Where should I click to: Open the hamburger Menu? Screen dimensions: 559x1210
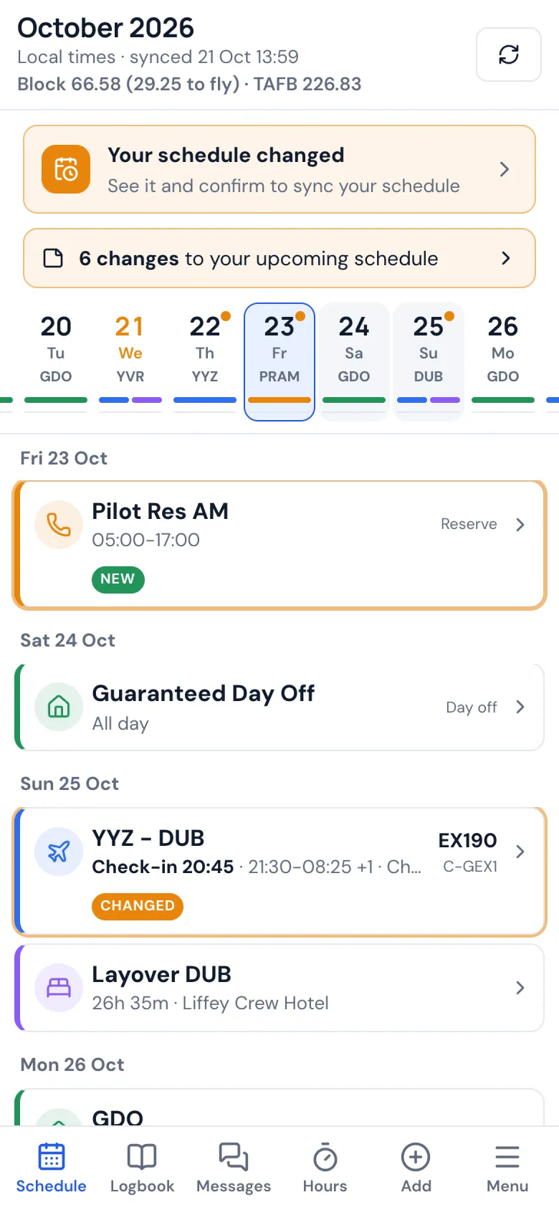[x=507, y=1170]
